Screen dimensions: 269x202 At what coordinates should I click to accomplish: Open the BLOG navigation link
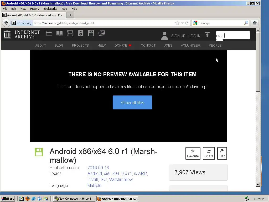pyautogui.click(x=59, y=45)
